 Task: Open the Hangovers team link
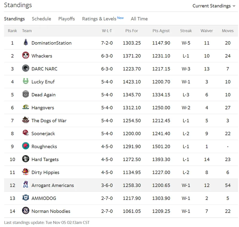click(x=43, y=108)
